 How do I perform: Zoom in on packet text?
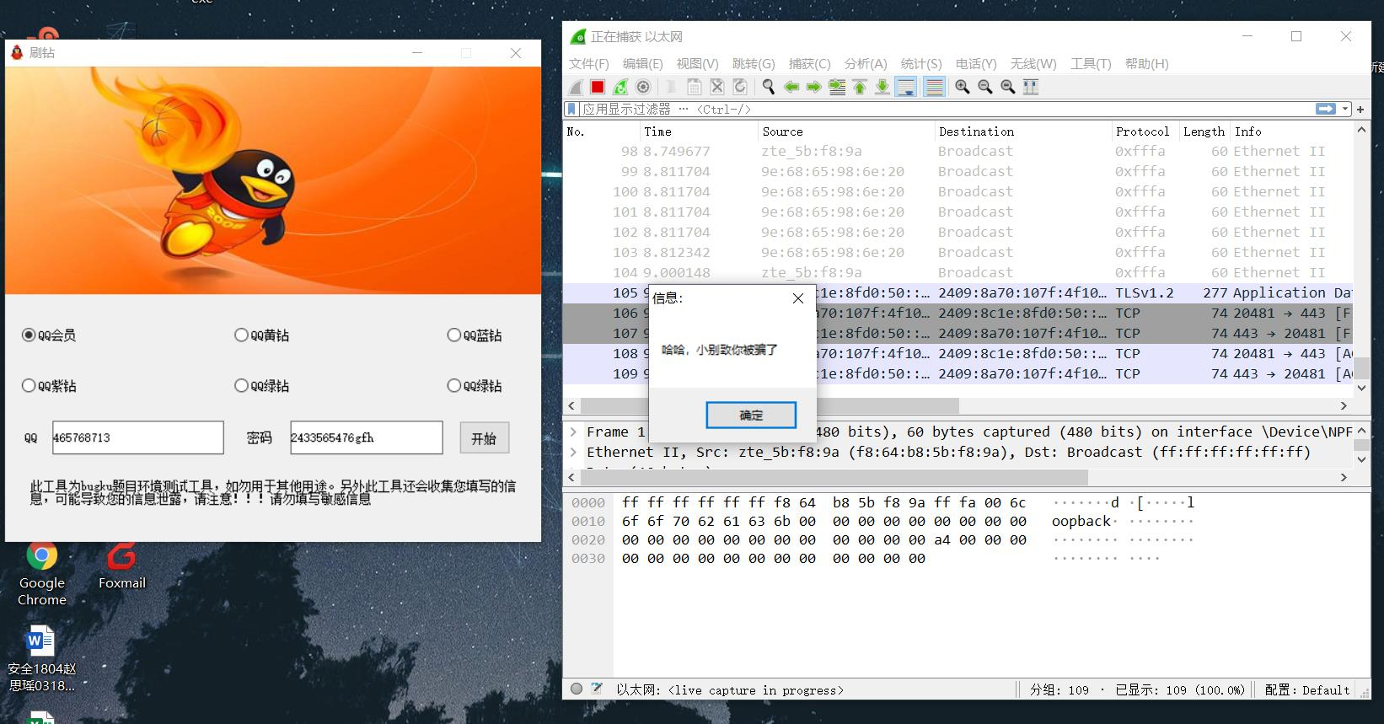(x=962, y=87)
